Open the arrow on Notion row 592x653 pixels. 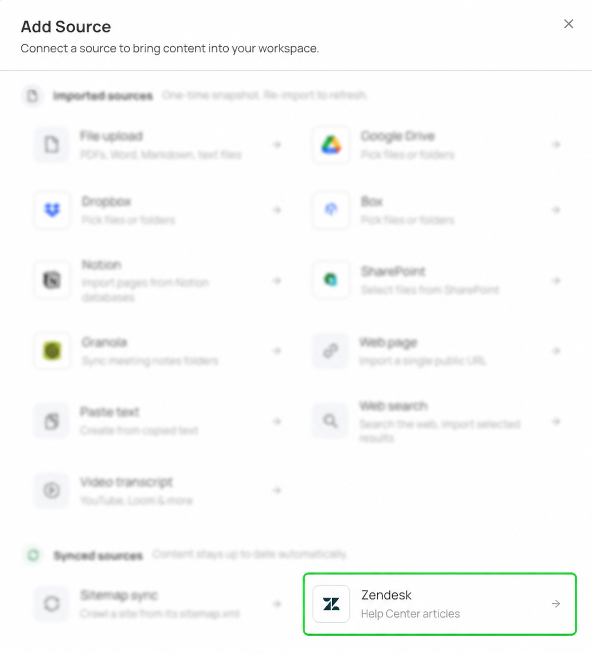[x=277, y=281]
